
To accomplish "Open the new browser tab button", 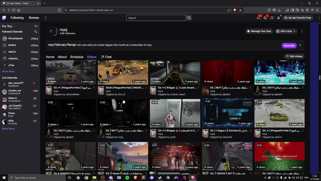I will tap(44, 3).
